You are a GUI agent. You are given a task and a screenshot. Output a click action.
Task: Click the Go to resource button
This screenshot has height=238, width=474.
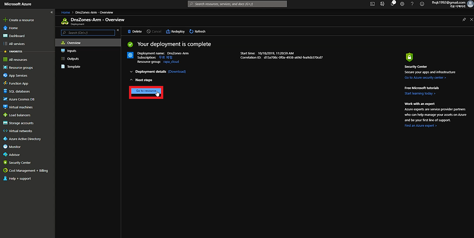146,91
